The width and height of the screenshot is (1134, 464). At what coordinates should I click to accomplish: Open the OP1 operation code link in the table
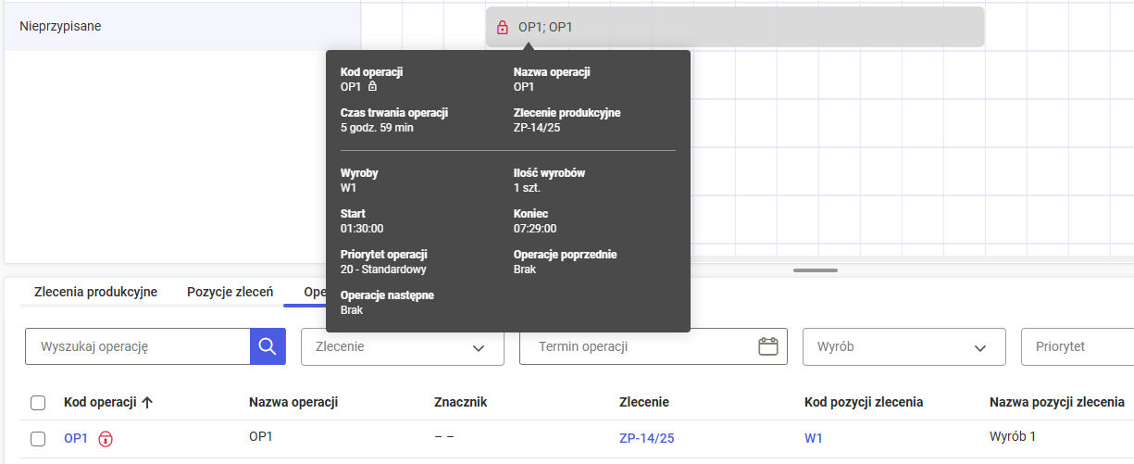(76, 438)
